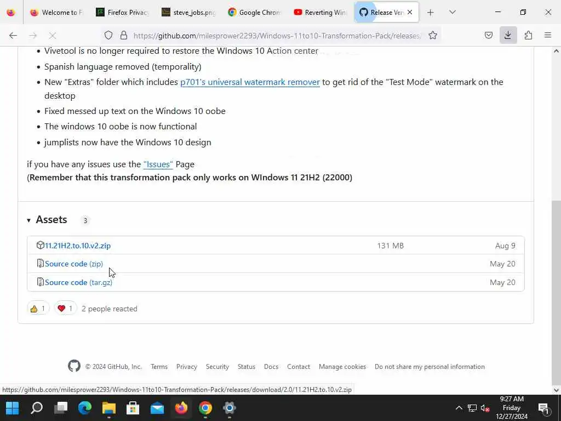Image resolution: width=561 pixels, height=421 pixels.
Task: Click Manage cookies in footer
Action: 342,367
